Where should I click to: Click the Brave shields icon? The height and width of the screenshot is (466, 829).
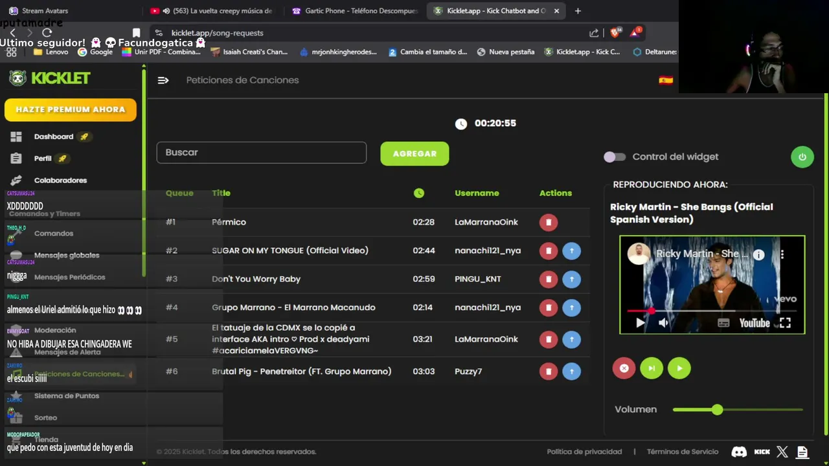point(615,32)
